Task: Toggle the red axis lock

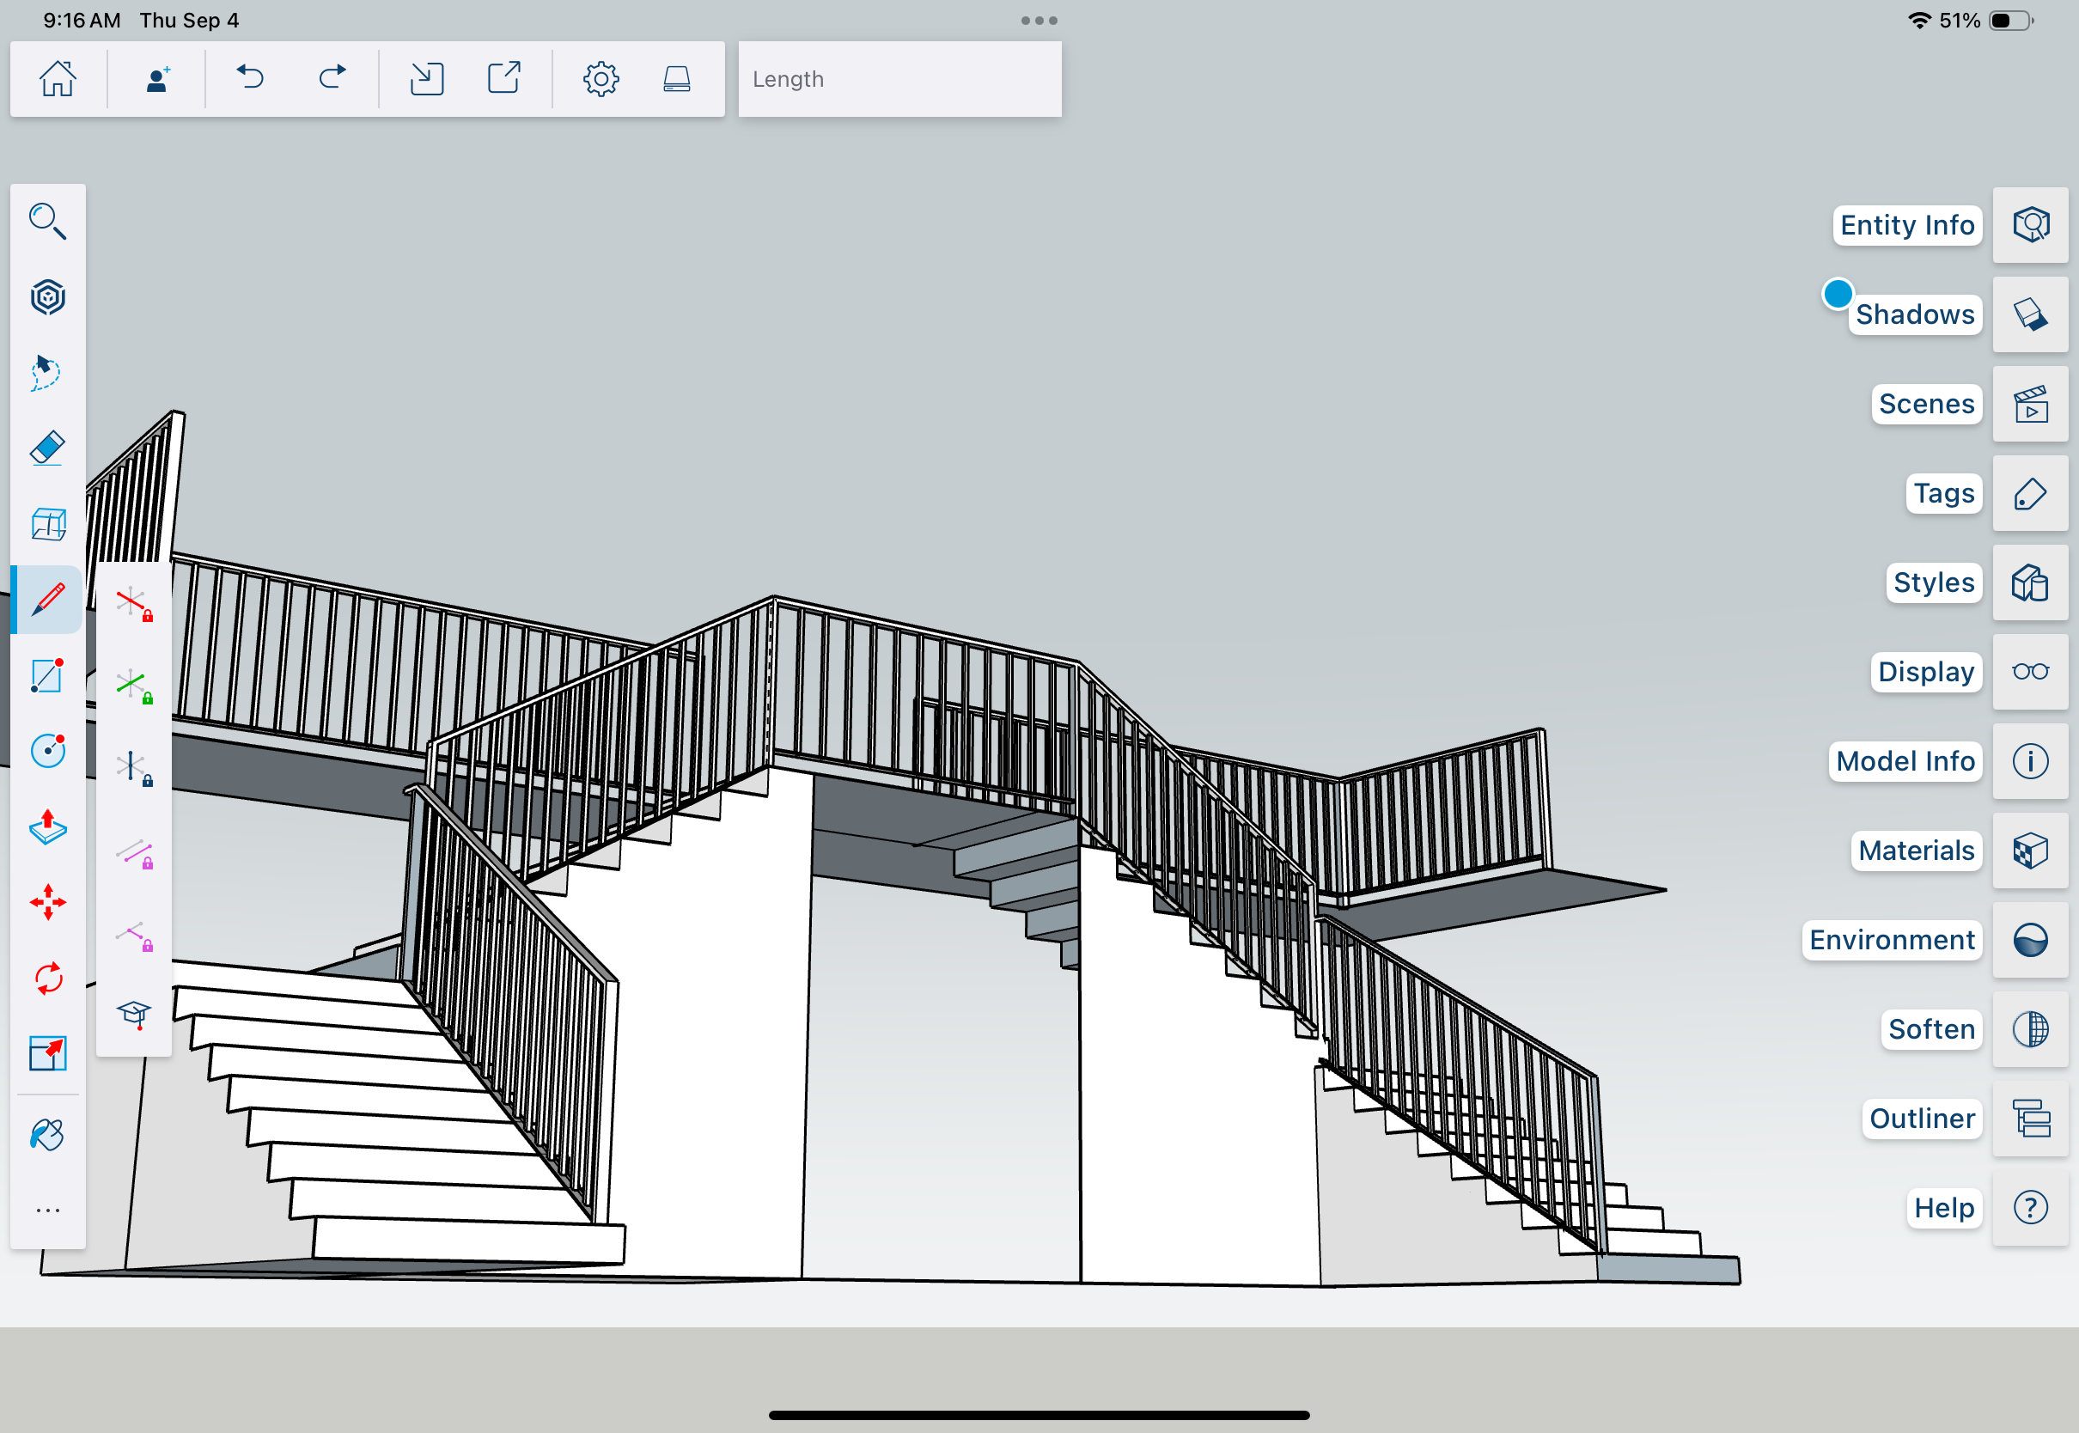Action: [x=134, y=604]
